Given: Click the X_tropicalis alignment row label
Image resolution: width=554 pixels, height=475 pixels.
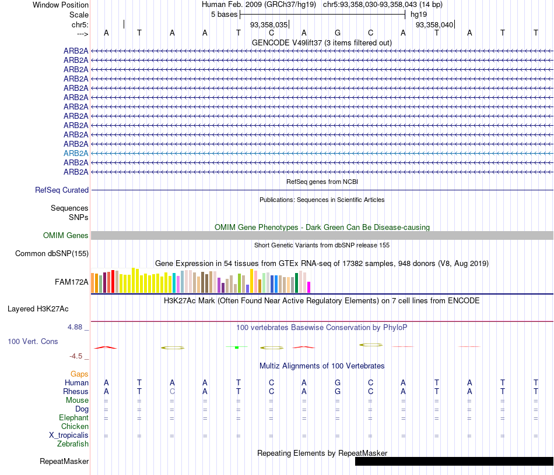Looking at the screenshot, I should point(69,435).
